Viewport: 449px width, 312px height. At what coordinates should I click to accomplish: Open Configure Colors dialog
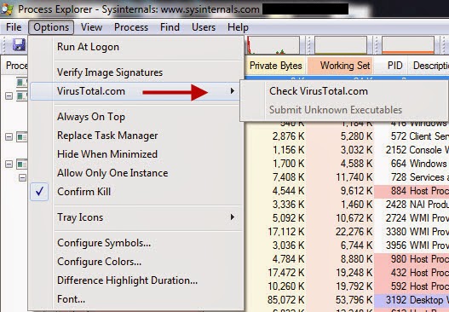(135, 262)
